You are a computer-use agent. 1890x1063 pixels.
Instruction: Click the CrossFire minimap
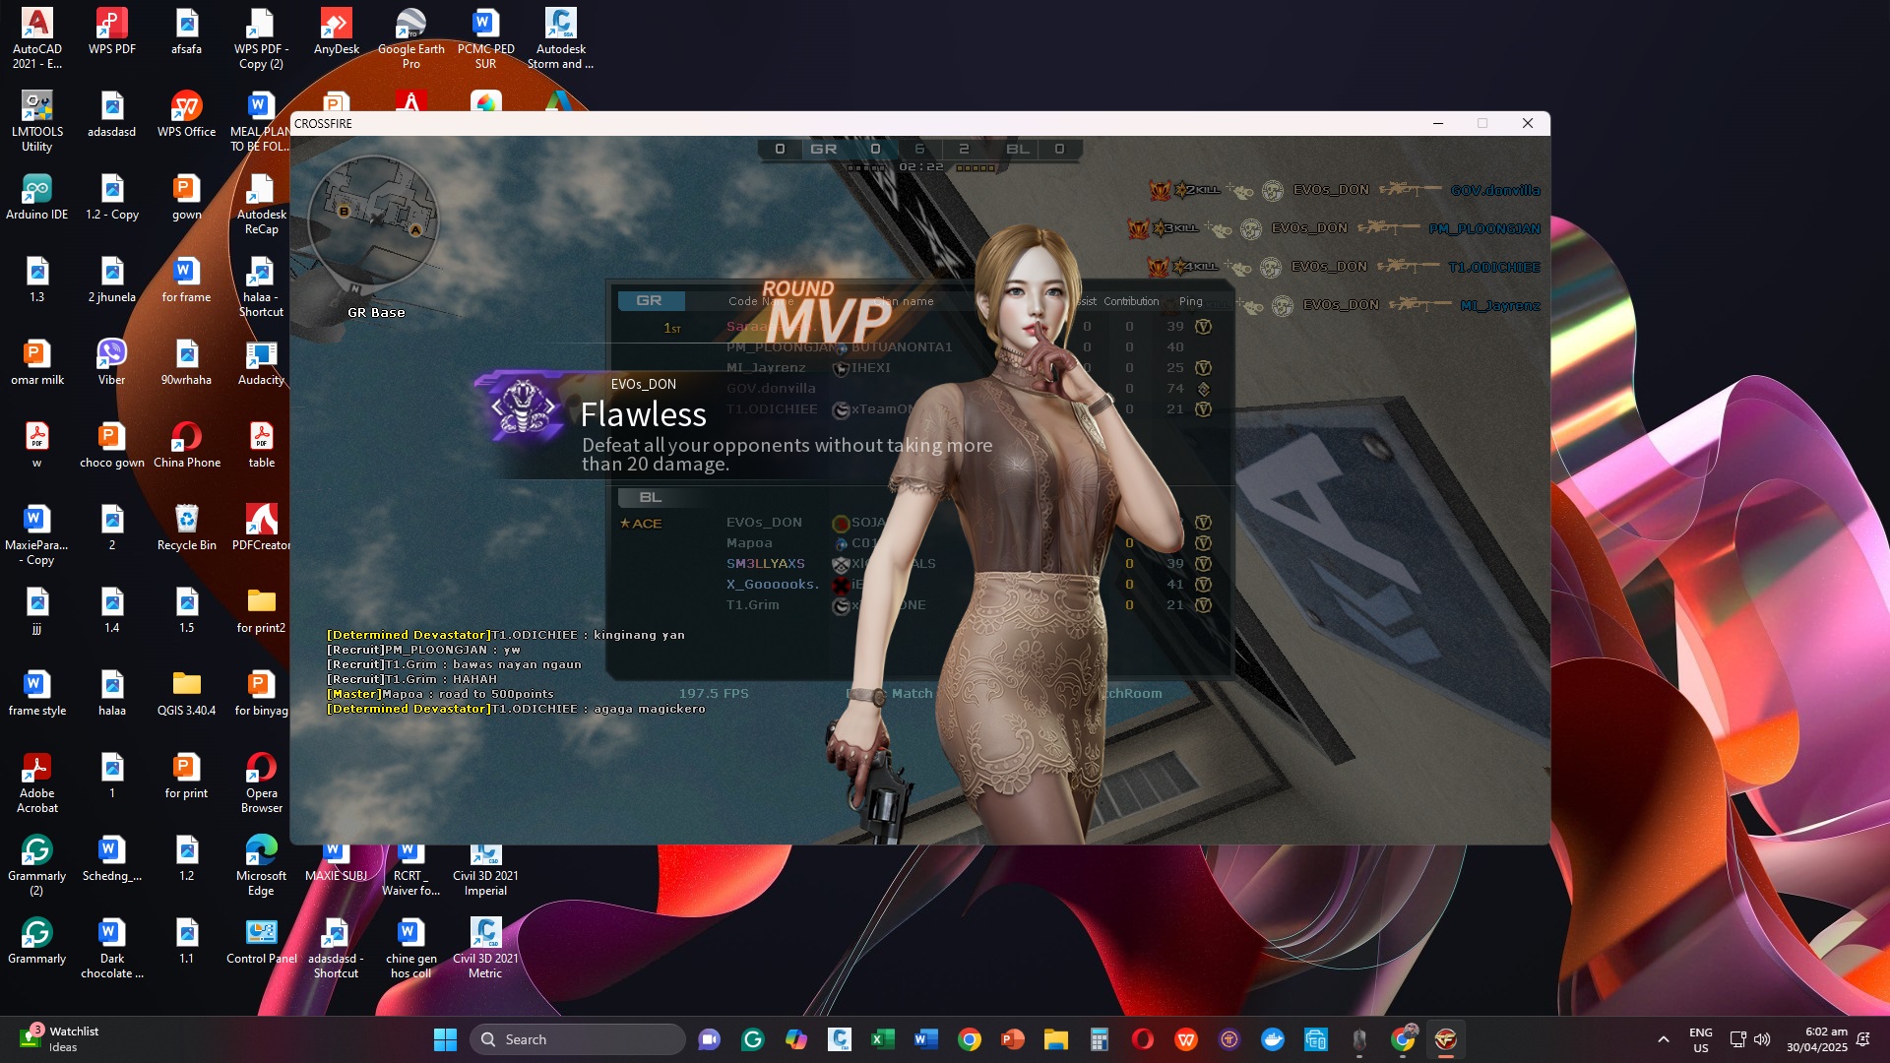coord(374,222)
